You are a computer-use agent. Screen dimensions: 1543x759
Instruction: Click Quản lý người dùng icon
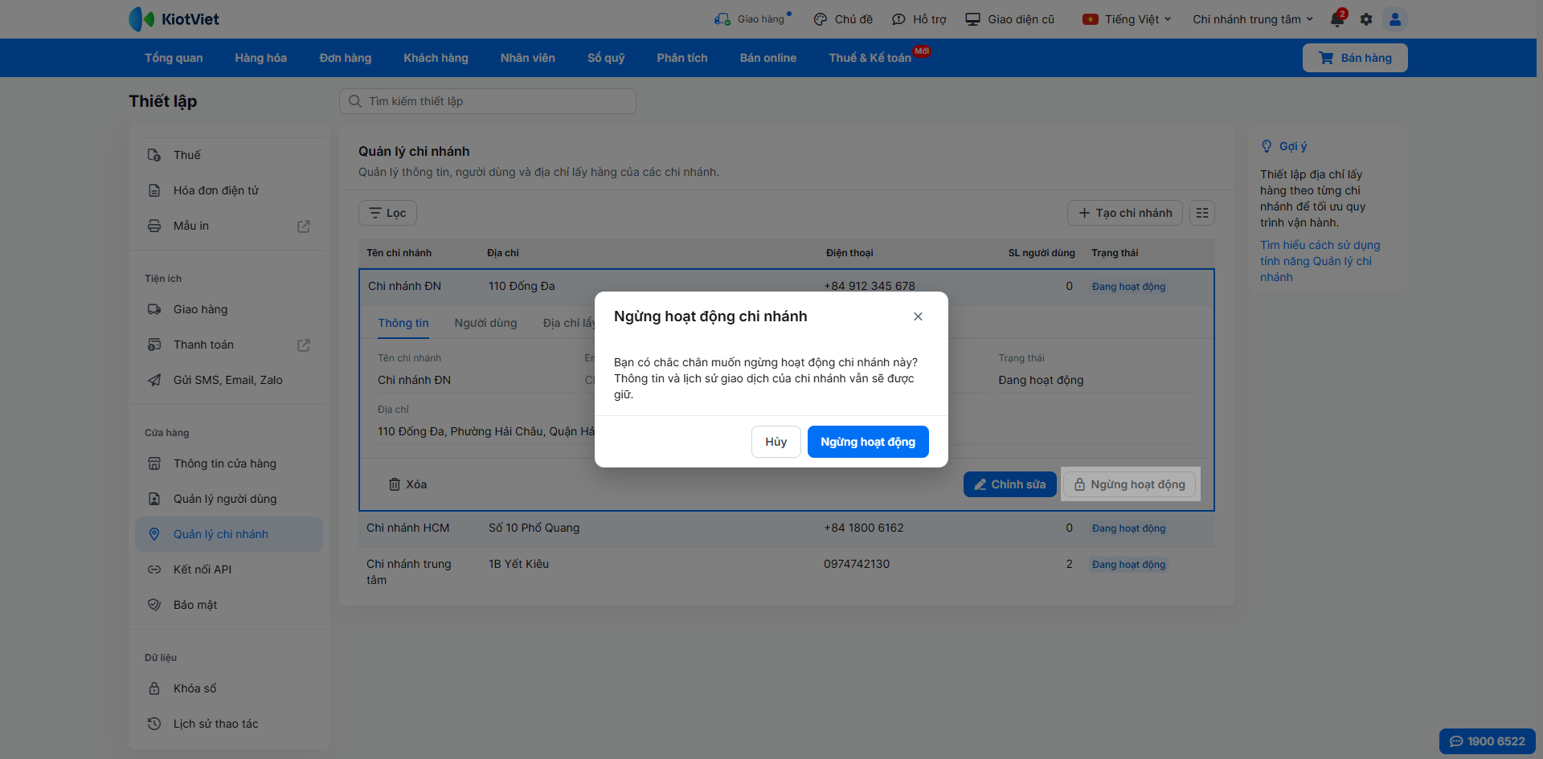pyautogui.click(x=154, y=499)
